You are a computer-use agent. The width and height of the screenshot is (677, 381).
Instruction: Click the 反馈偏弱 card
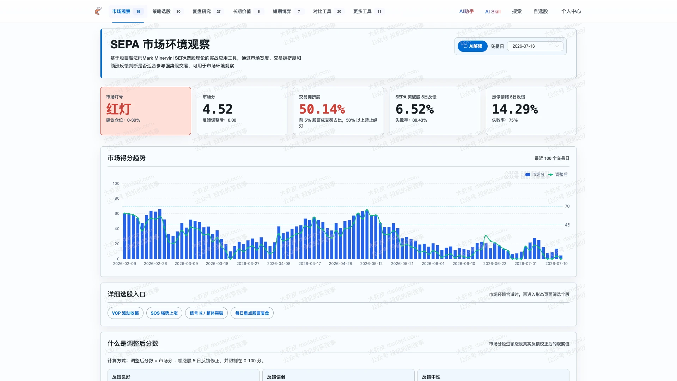pos(338,375)
